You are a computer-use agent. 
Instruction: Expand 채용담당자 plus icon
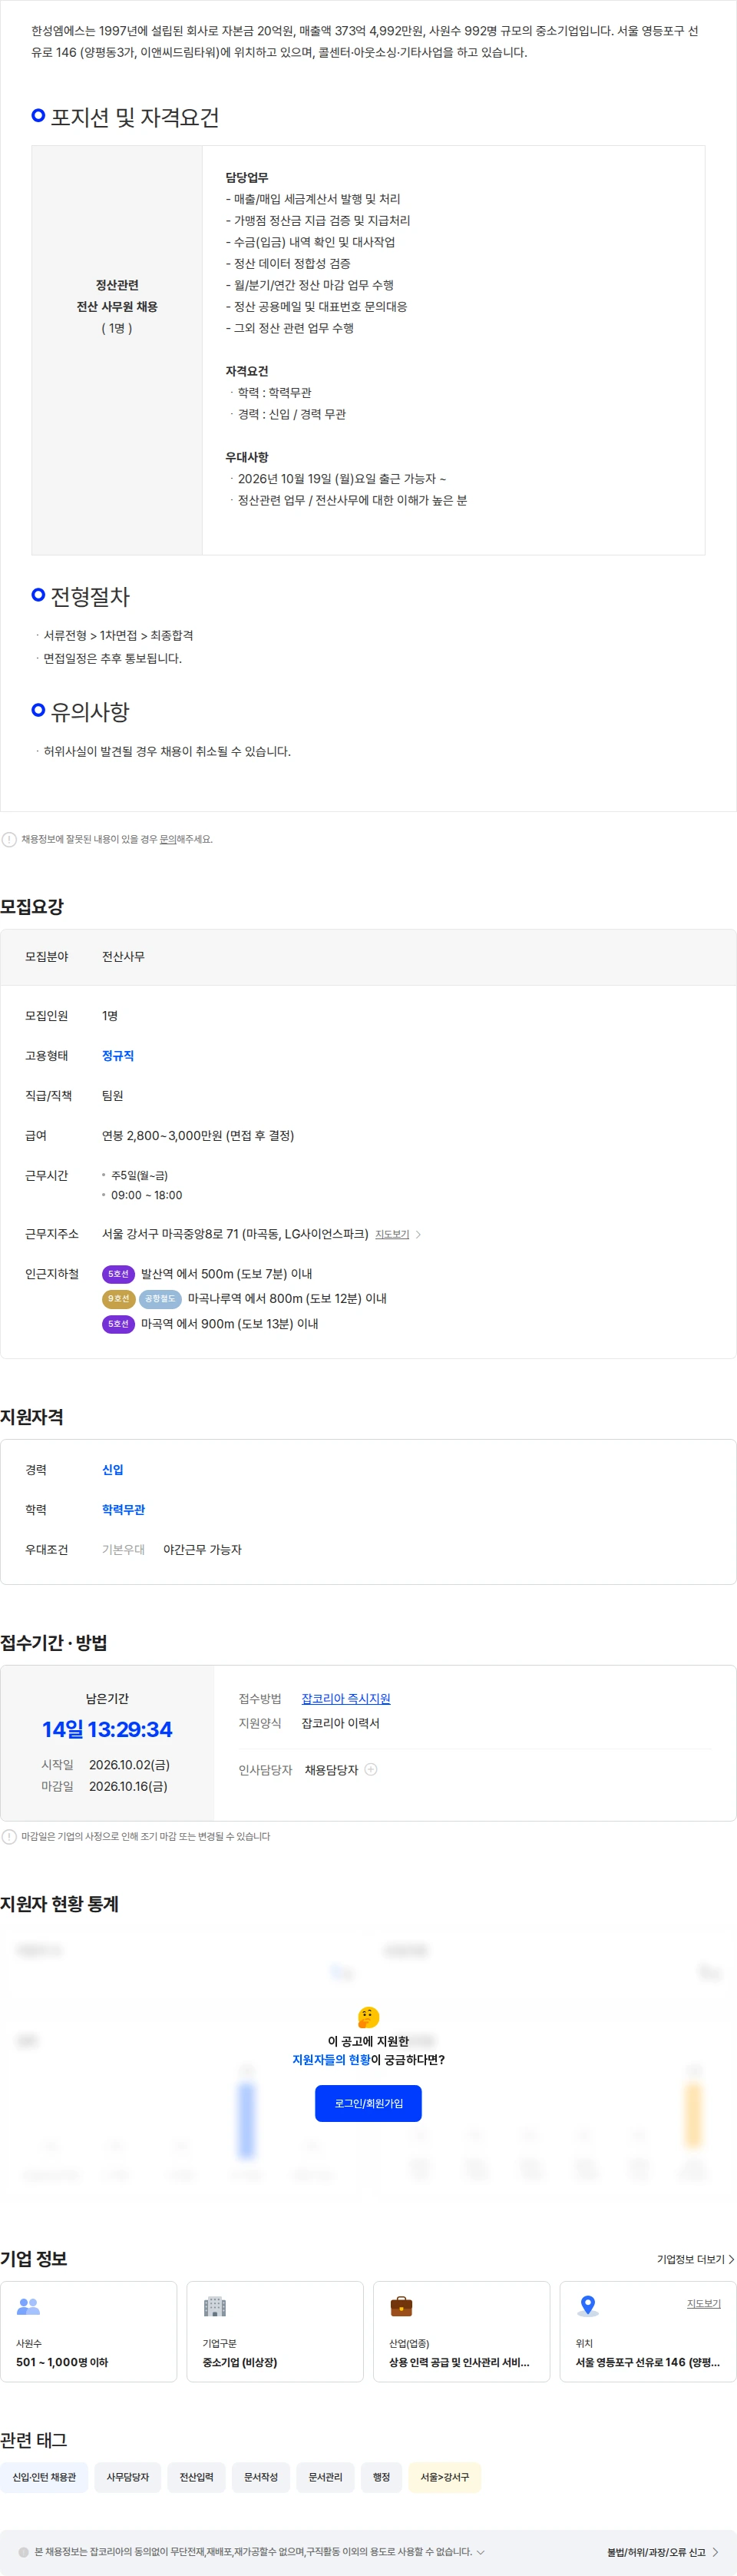tap(372, 1769)
